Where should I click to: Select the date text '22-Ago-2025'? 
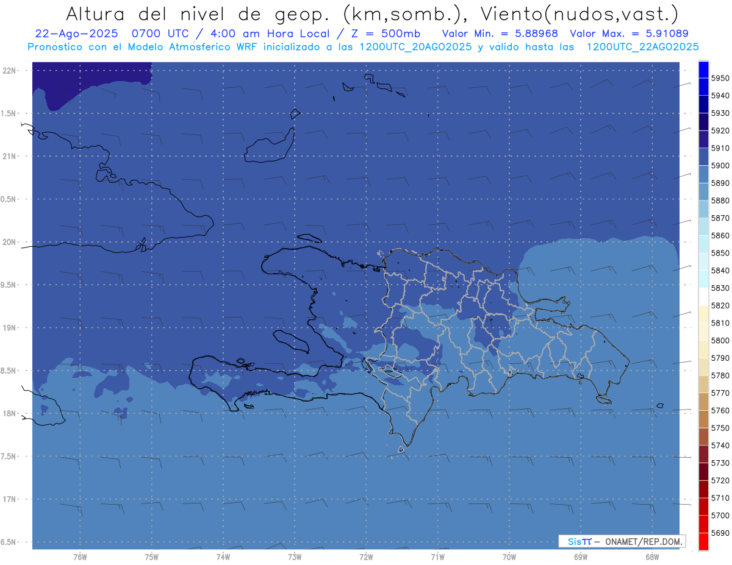click(77, 34)
